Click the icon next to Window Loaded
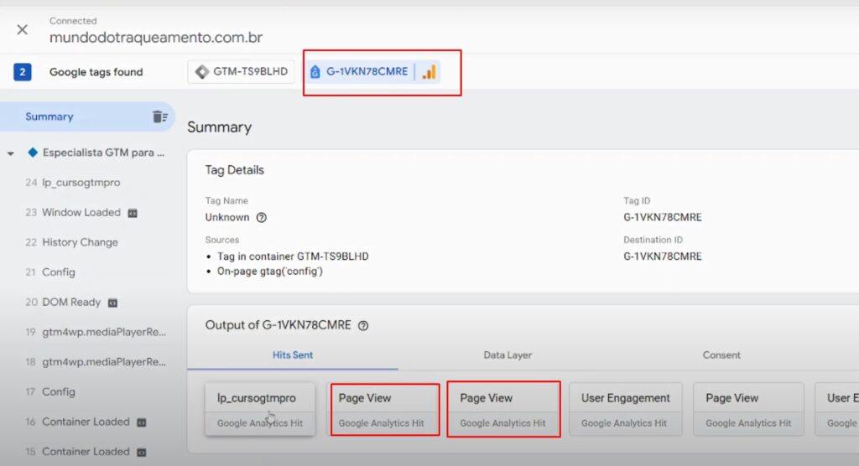This screenshot has height=466, width=859. tap(133, 213)
